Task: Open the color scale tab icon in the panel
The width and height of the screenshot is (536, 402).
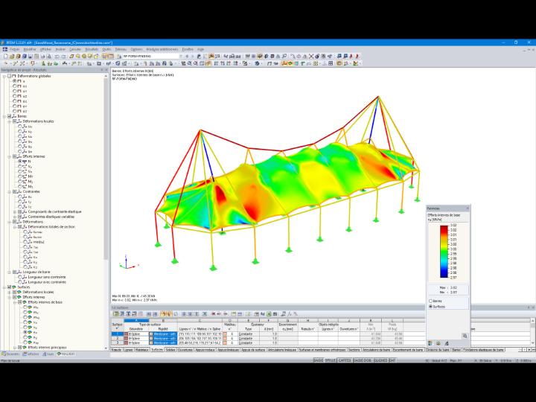Action: pos(430,343)
